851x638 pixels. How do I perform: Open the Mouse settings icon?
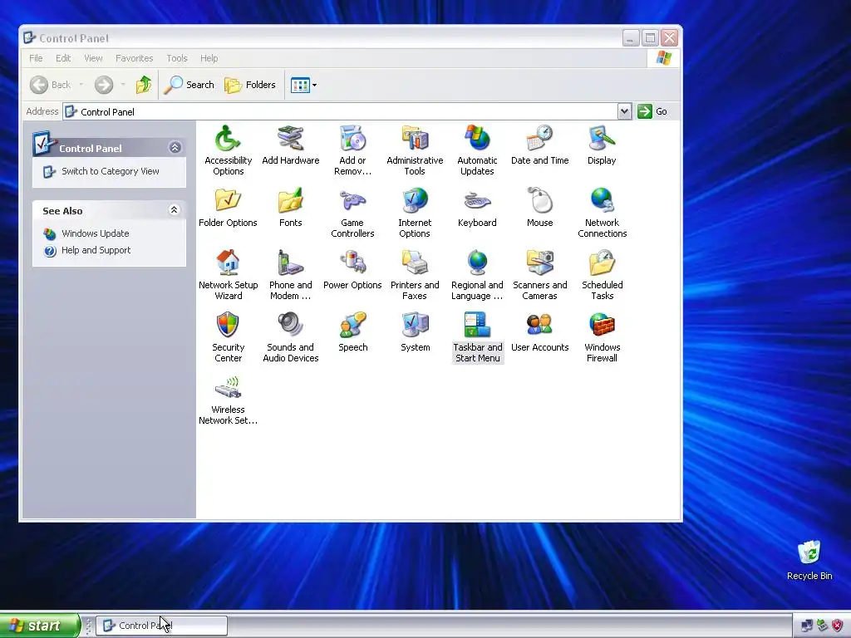pos(539,207)
